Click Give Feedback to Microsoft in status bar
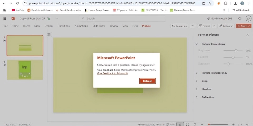Image resolution: width=253 pixels, height=126 pixels. click(x=152, y=124)
